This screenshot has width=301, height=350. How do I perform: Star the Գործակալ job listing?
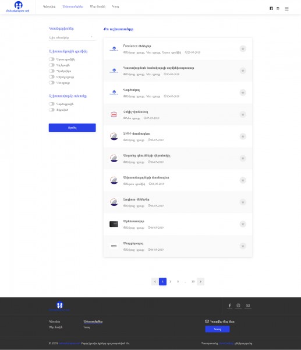[x=243, y=92]
